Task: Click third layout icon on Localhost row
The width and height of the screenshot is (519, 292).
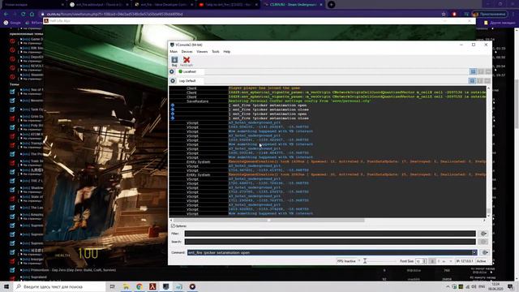Action: [488, 71]
